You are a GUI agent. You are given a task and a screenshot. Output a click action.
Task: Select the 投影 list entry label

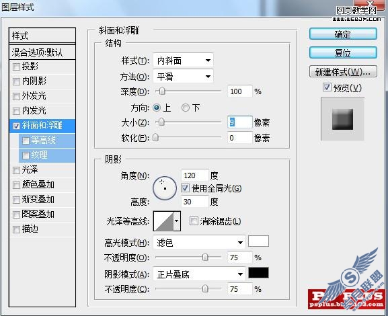(x=30, y=66)
